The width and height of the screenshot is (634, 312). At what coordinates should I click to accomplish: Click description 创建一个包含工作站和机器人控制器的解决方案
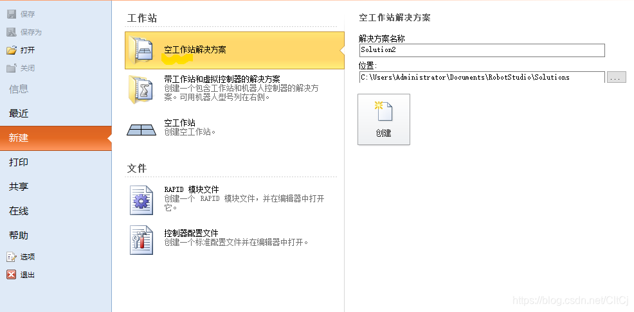pos(241,93)
